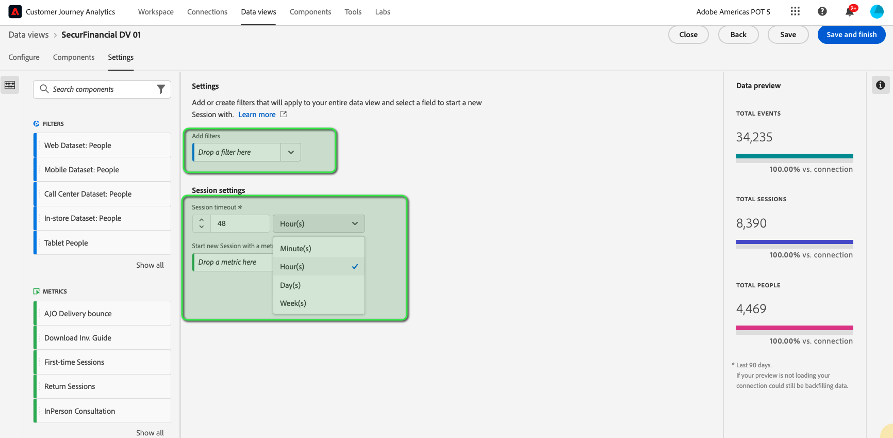Click the Search components field

102,89
